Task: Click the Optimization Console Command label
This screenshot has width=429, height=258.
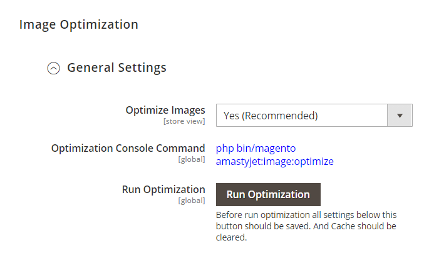Action: (128, 149)
